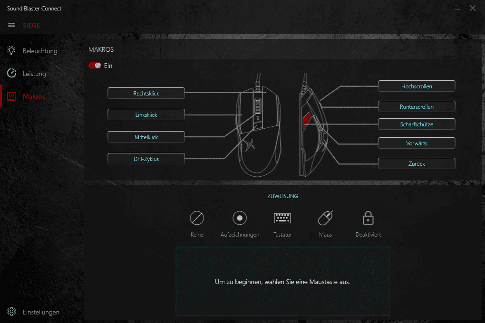Viewport: 485px width, 323px height.
Task: Select the Linksklick button label
Action: point(146,114)
